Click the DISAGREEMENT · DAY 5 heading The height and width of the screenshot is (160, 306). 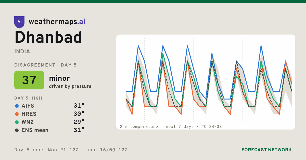tap(45, 65)
